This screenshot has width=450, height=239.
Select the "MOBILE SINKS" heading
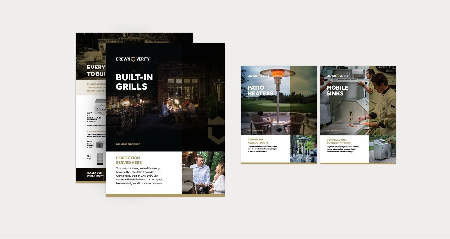pos(337,90)
